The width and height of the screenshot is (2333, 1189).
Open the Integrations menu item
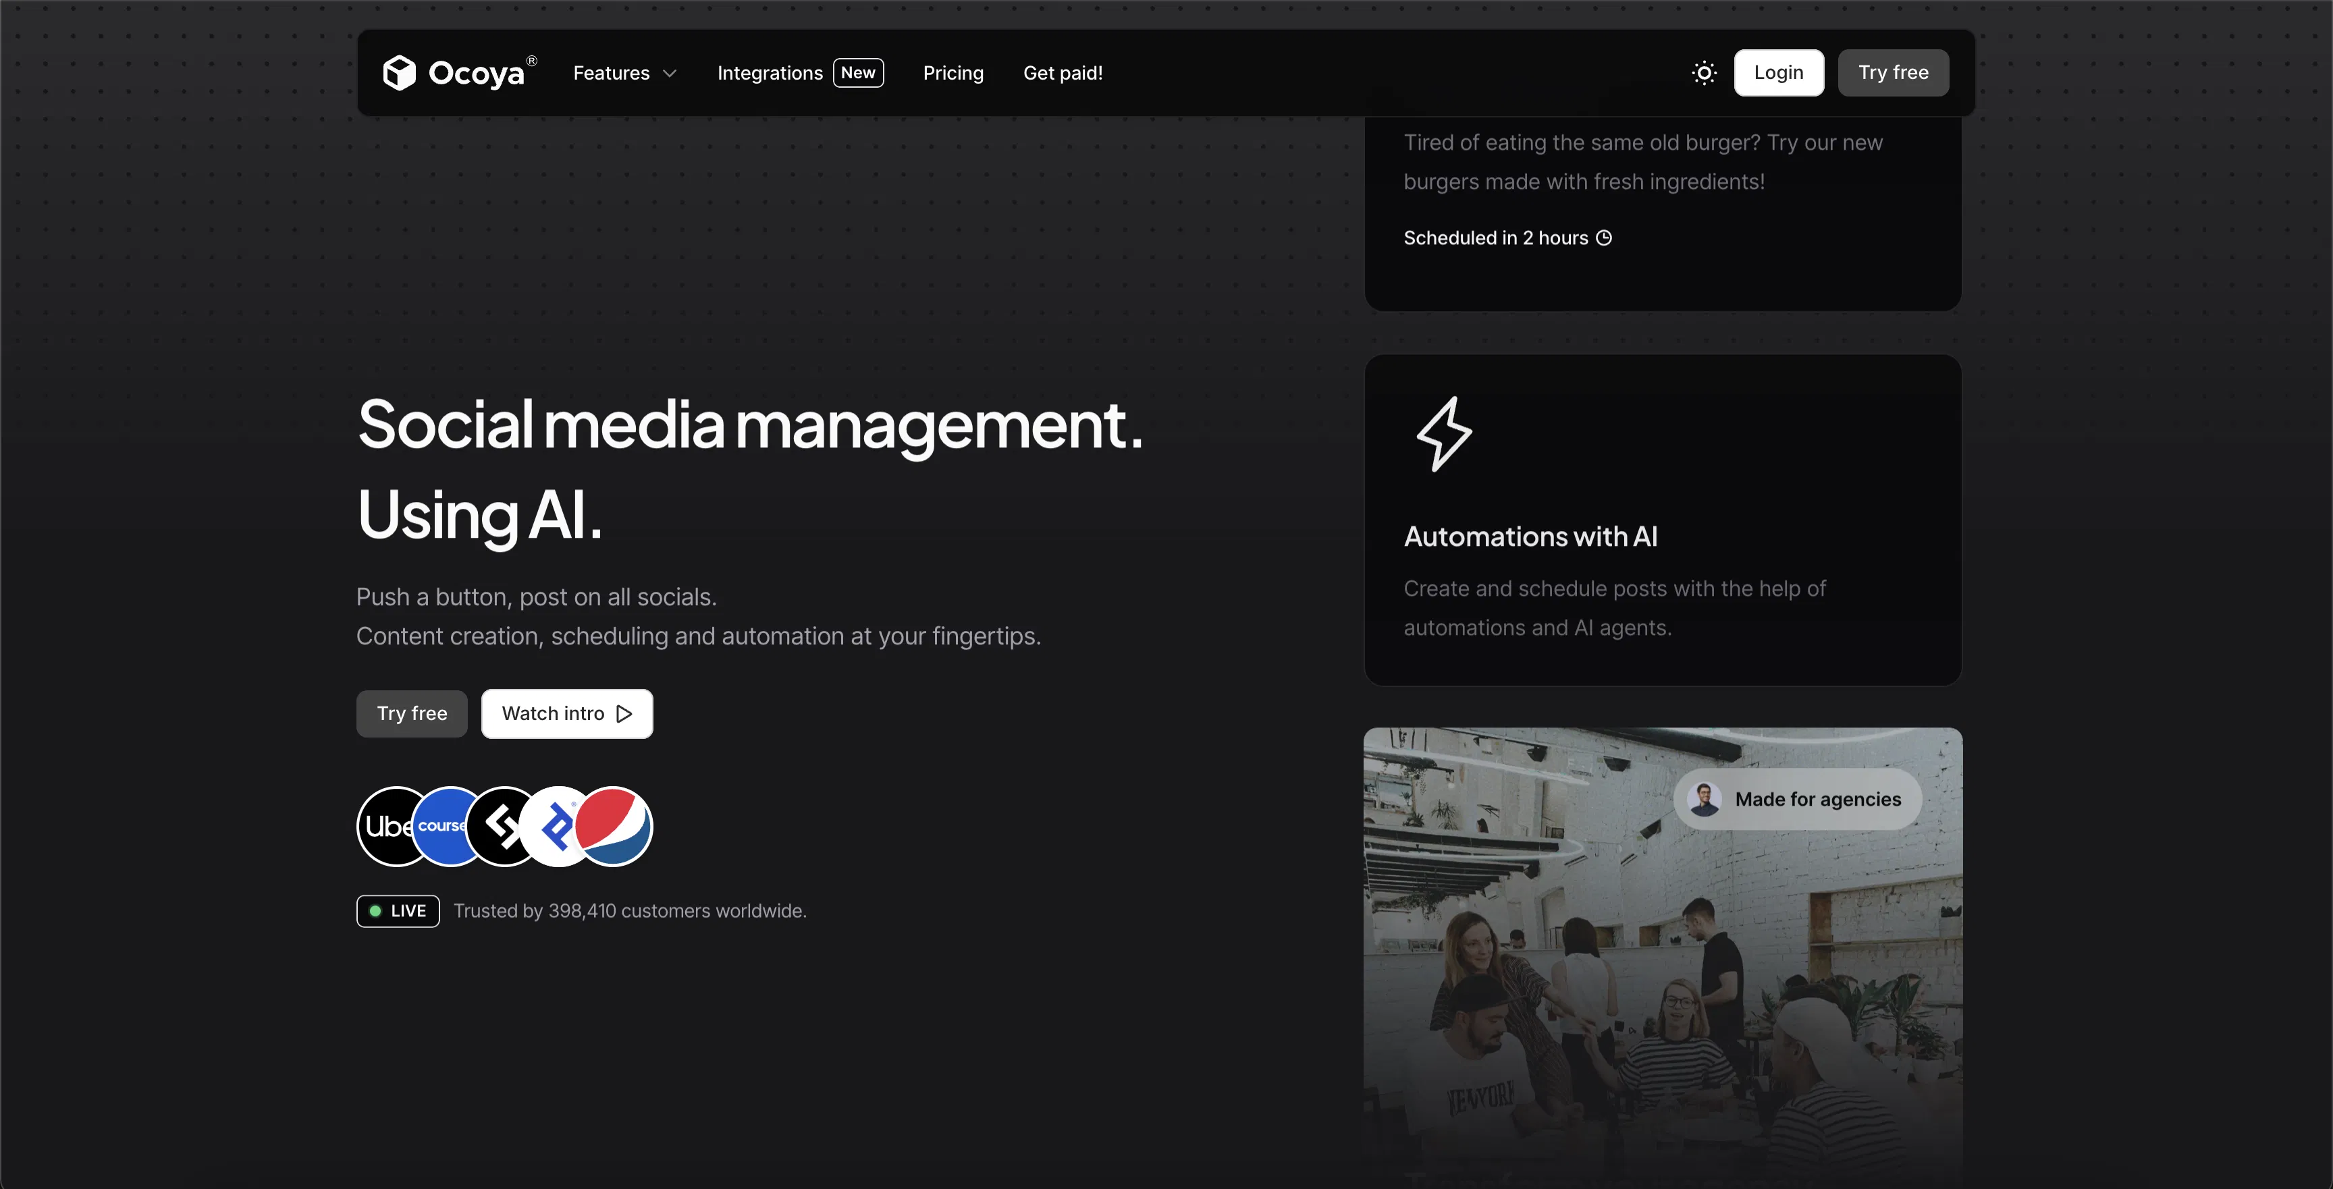[x=770, y=72]
